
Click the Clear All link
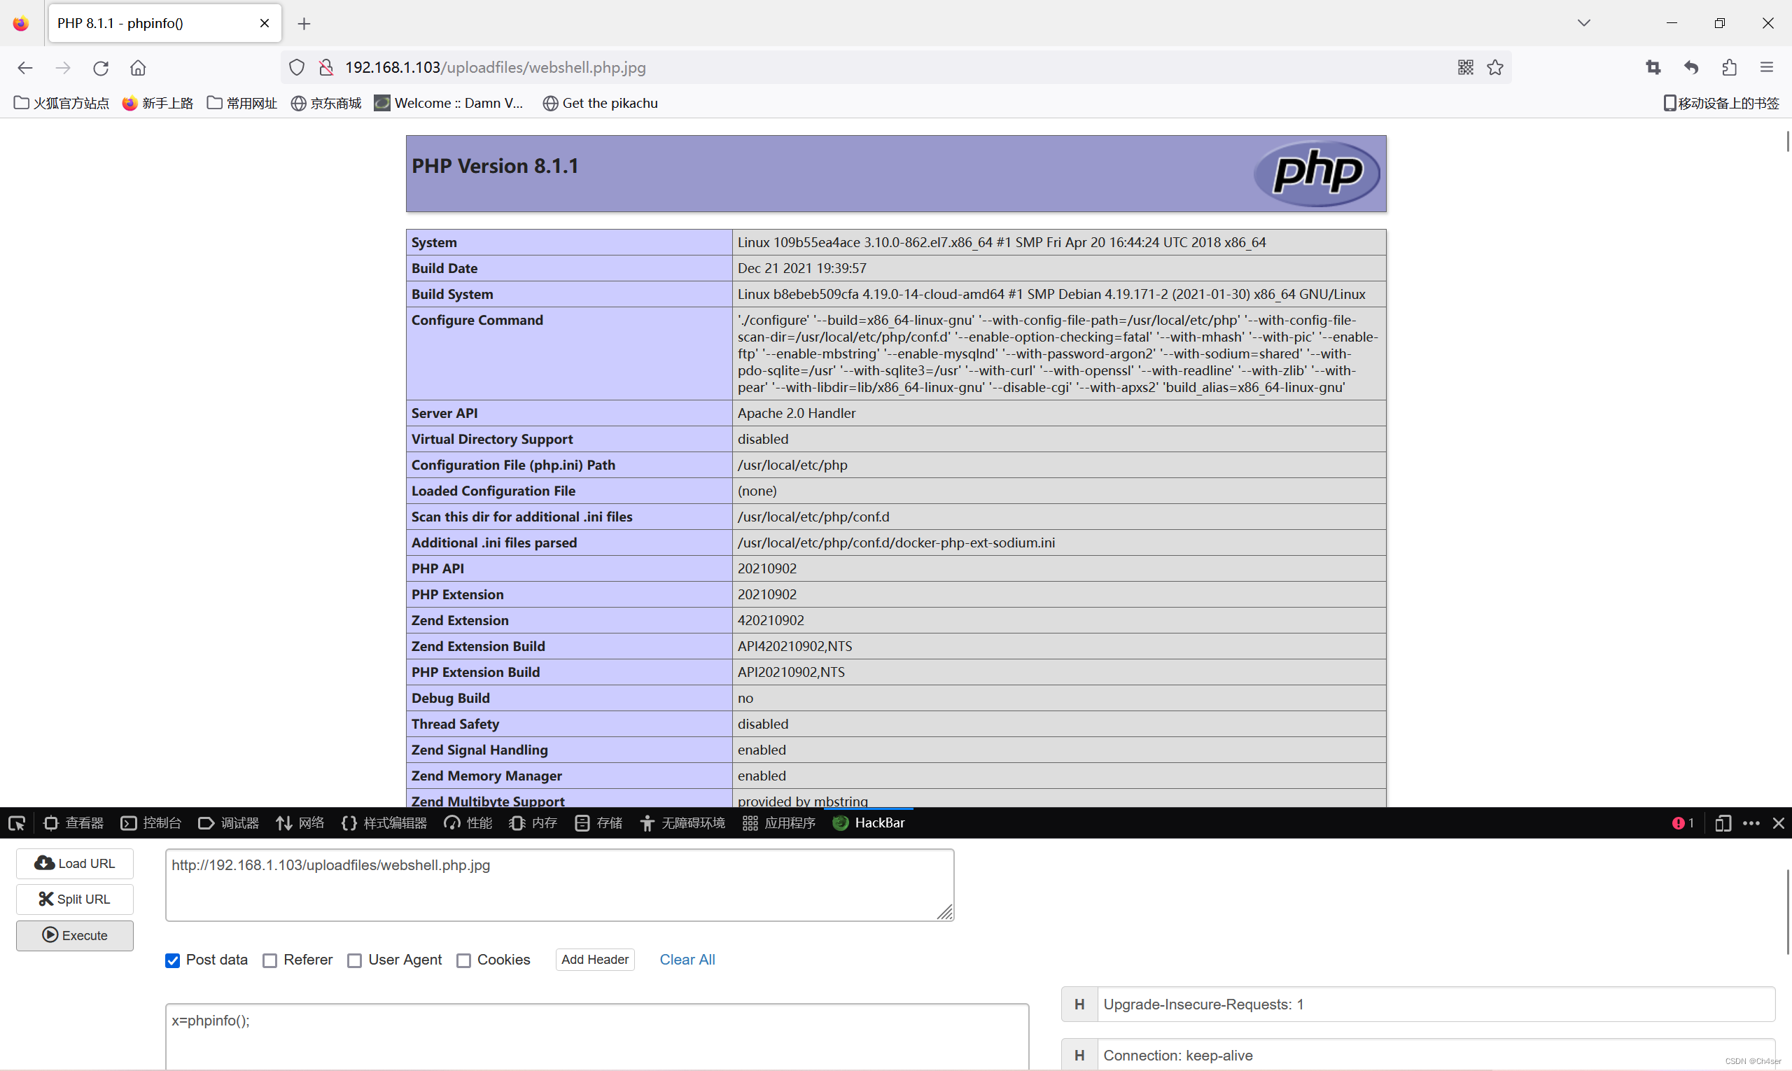point(686,960)
